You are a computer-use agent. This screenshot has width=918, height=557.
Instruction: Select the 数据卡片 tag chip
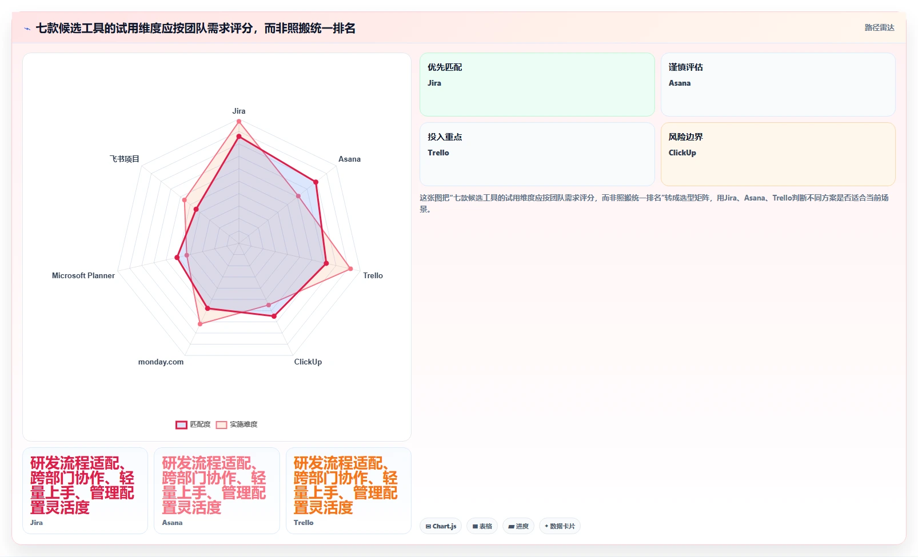pos(560,526)
